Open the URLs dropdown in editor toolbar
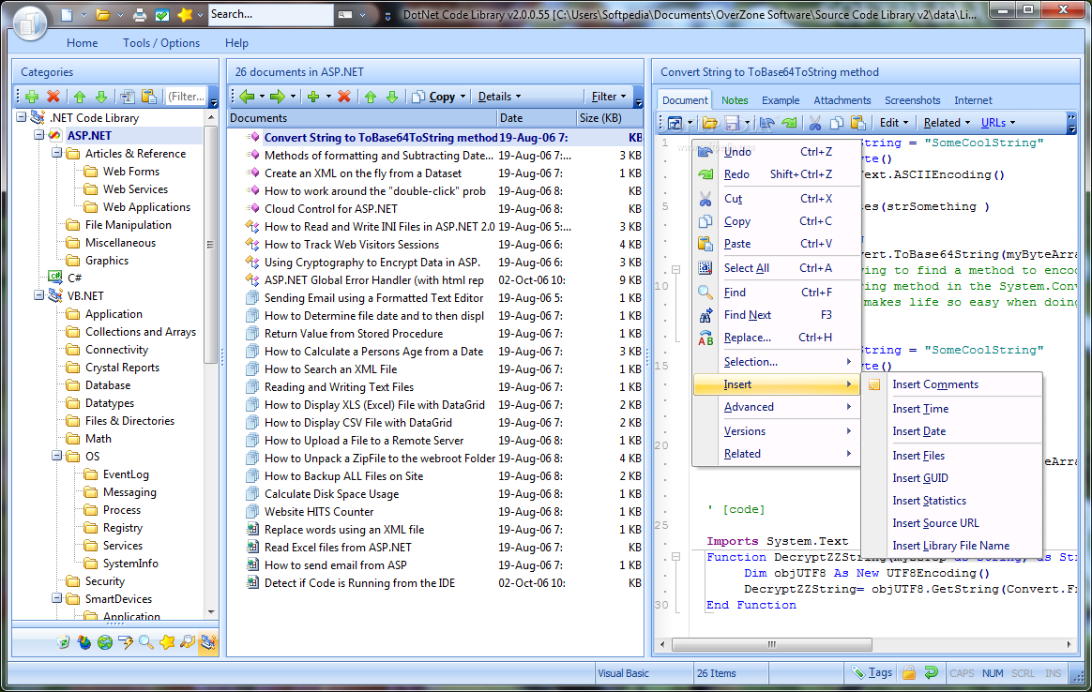 point(998,123)
